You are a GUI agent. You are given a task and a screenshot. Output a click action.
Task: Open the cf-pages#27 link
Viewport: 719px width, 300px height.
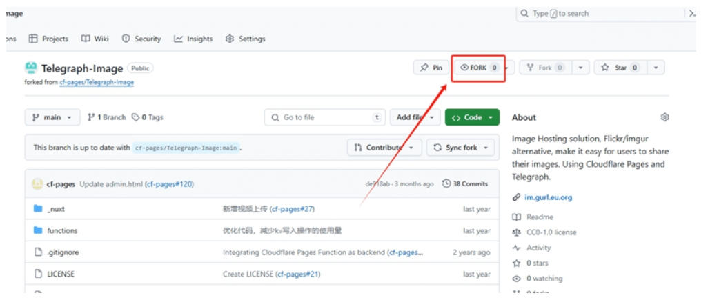pyautogui.click(x=292, y=209)
